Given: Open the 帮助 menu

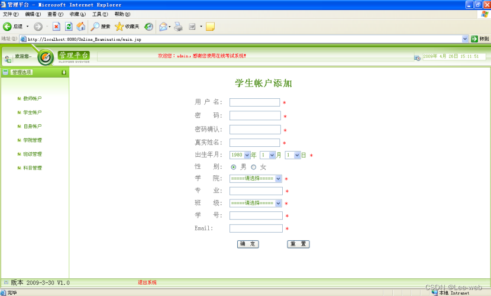Looking at the screenshot, I should click(x=122, y=14).
